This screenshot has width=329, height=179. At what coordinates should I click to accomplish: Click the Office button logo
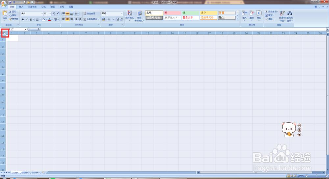[x=4, y=4]
